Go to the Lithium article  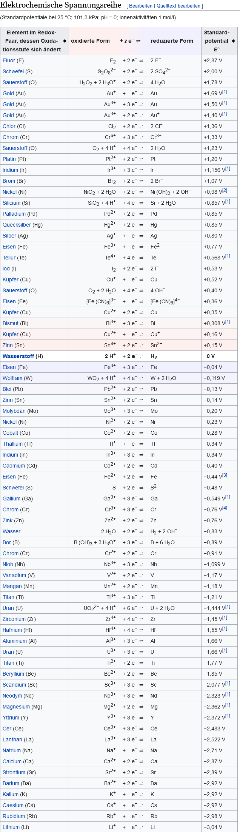[12, 827]
